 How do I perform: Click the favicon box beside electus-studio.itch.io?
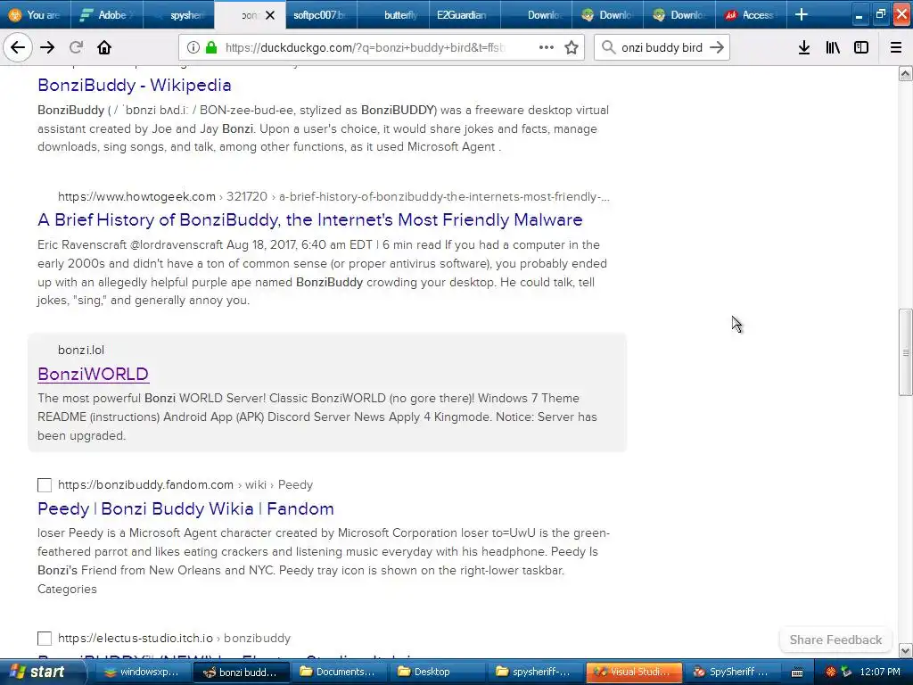pyautogui.click(x=45, y=639)
